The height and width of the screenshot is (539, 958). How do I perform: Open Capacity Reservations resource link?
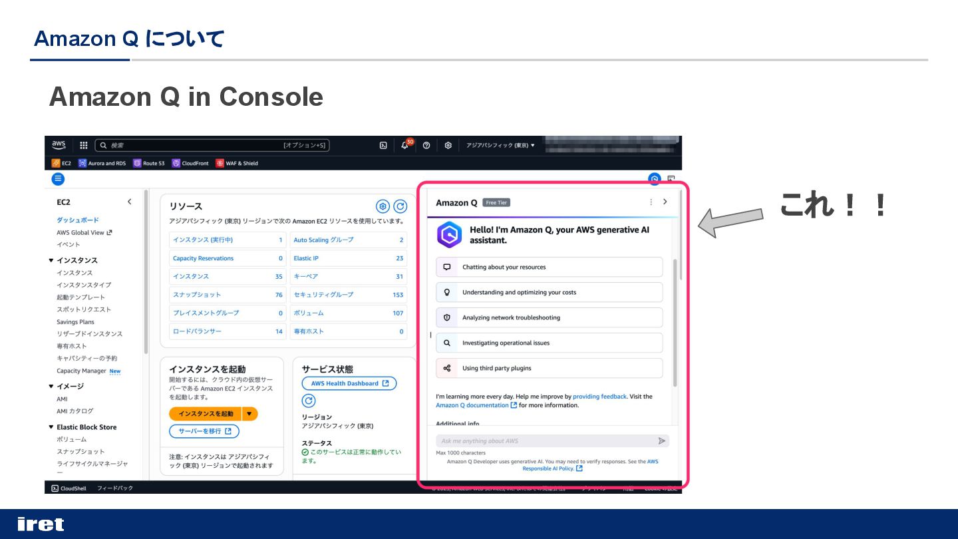(x=204, y=258)
